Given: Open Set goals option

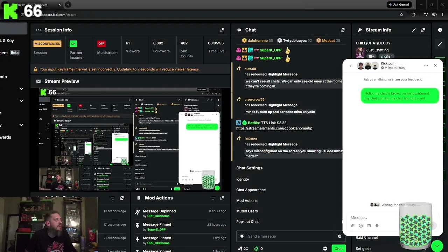Looking at the screenshot, I should (x=363, y=248).
